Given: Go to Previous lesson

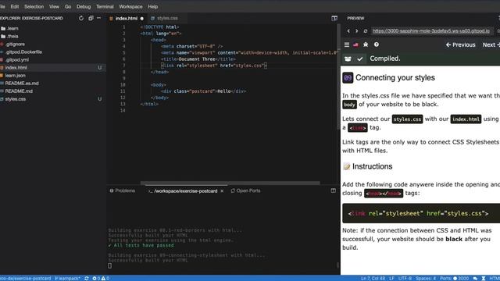Looking at the screenshot, I should click(460, 45).
